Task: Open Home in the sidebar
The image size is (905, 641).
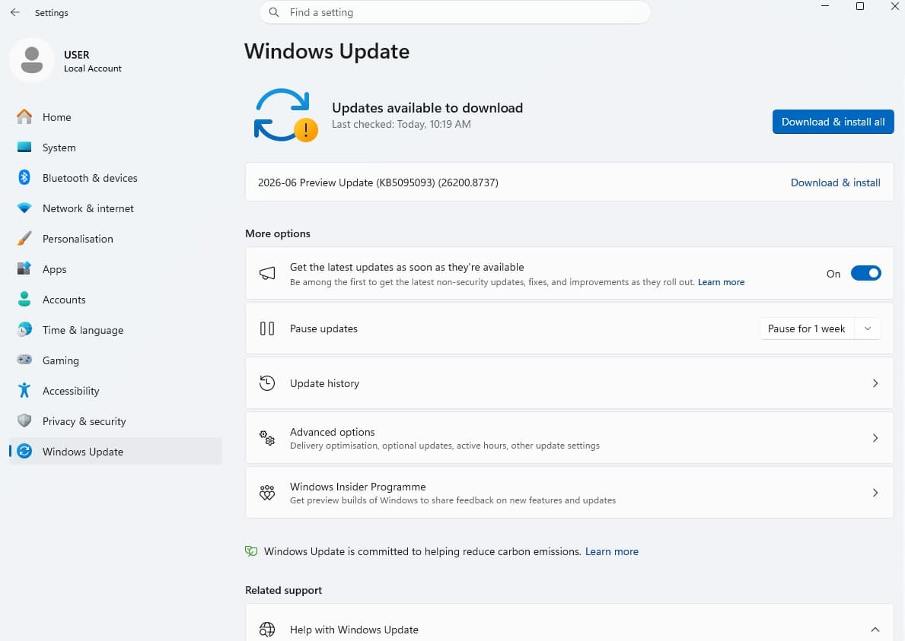Action: [116, 117]
